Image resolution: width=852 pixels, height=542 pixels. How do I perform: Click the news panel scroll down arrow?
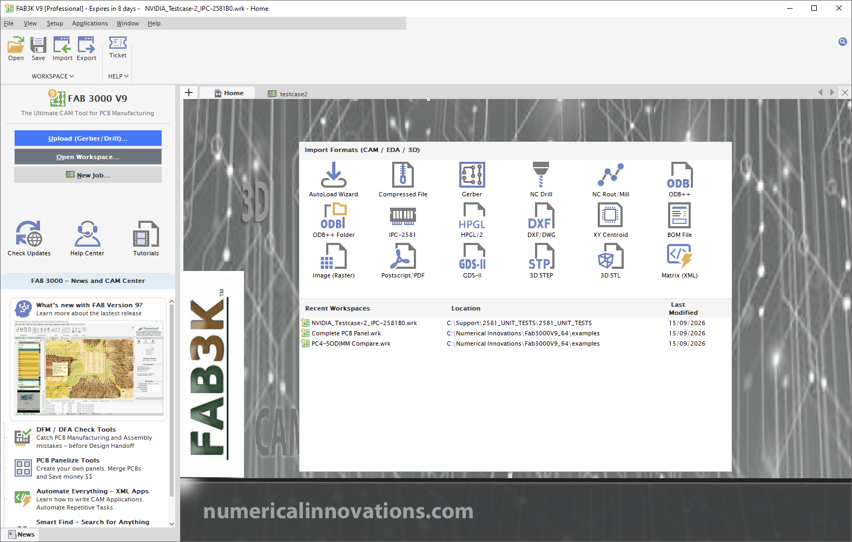171,524
